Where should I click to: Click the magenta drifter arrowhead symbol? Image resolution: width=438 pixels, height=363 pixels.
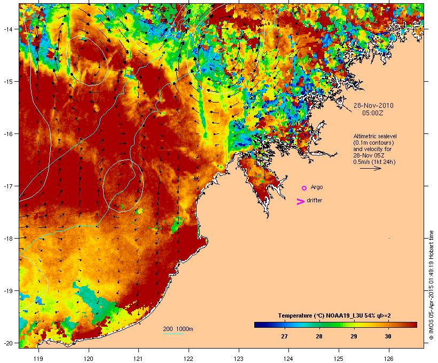300,202
